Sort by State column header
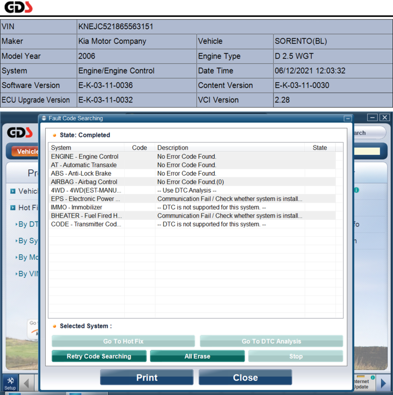Image resolution: width=393 pixels, height=395 pixels. pos(320,148)
